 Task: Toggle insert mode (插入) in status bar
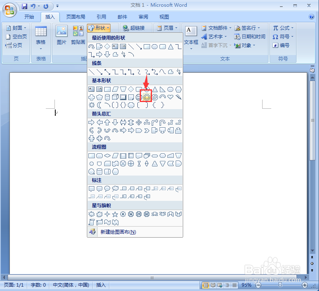tap(101, 285)
